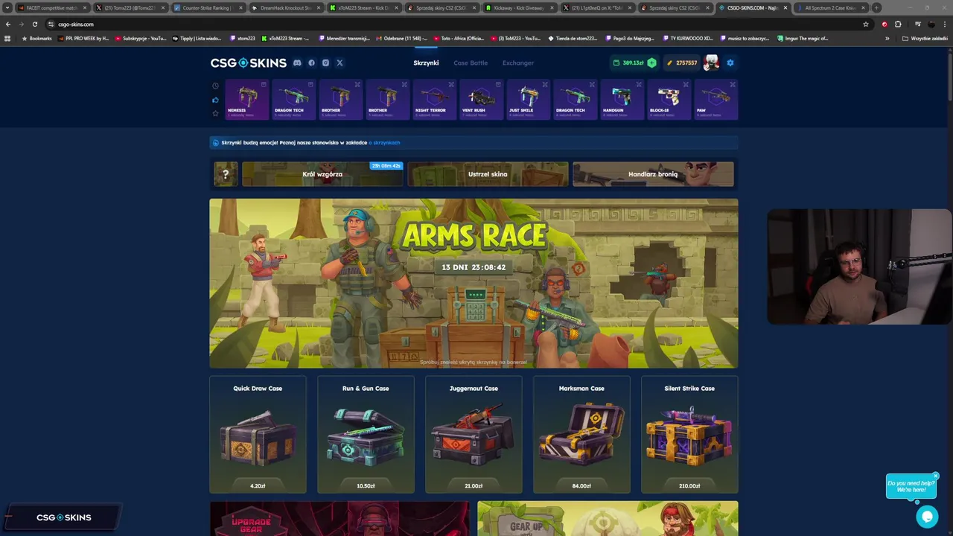The height and width of the screenshot is (536, 953).
Task: Open the 'Wszystkie zakładki' bookmarks folder
Action: coord(925,38)
